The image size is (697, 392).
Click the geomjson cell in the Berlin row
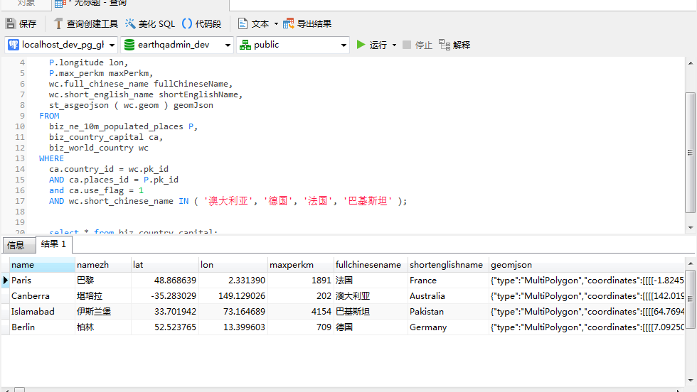pos(587,327)
